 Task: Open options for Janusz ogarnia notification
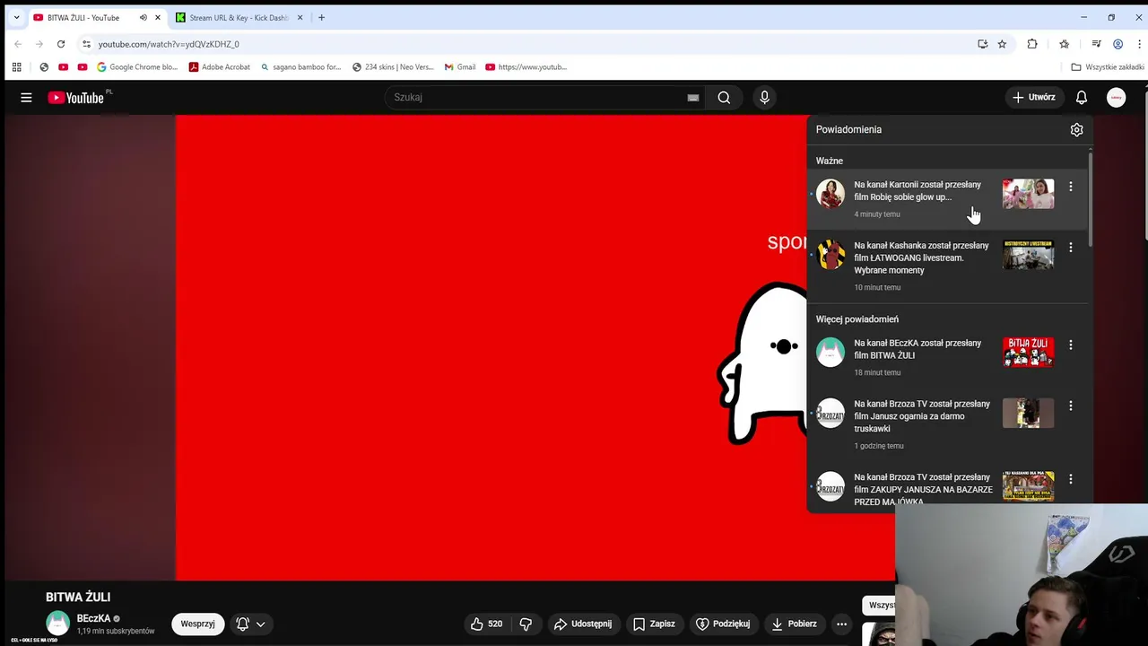click(1070, 406)
